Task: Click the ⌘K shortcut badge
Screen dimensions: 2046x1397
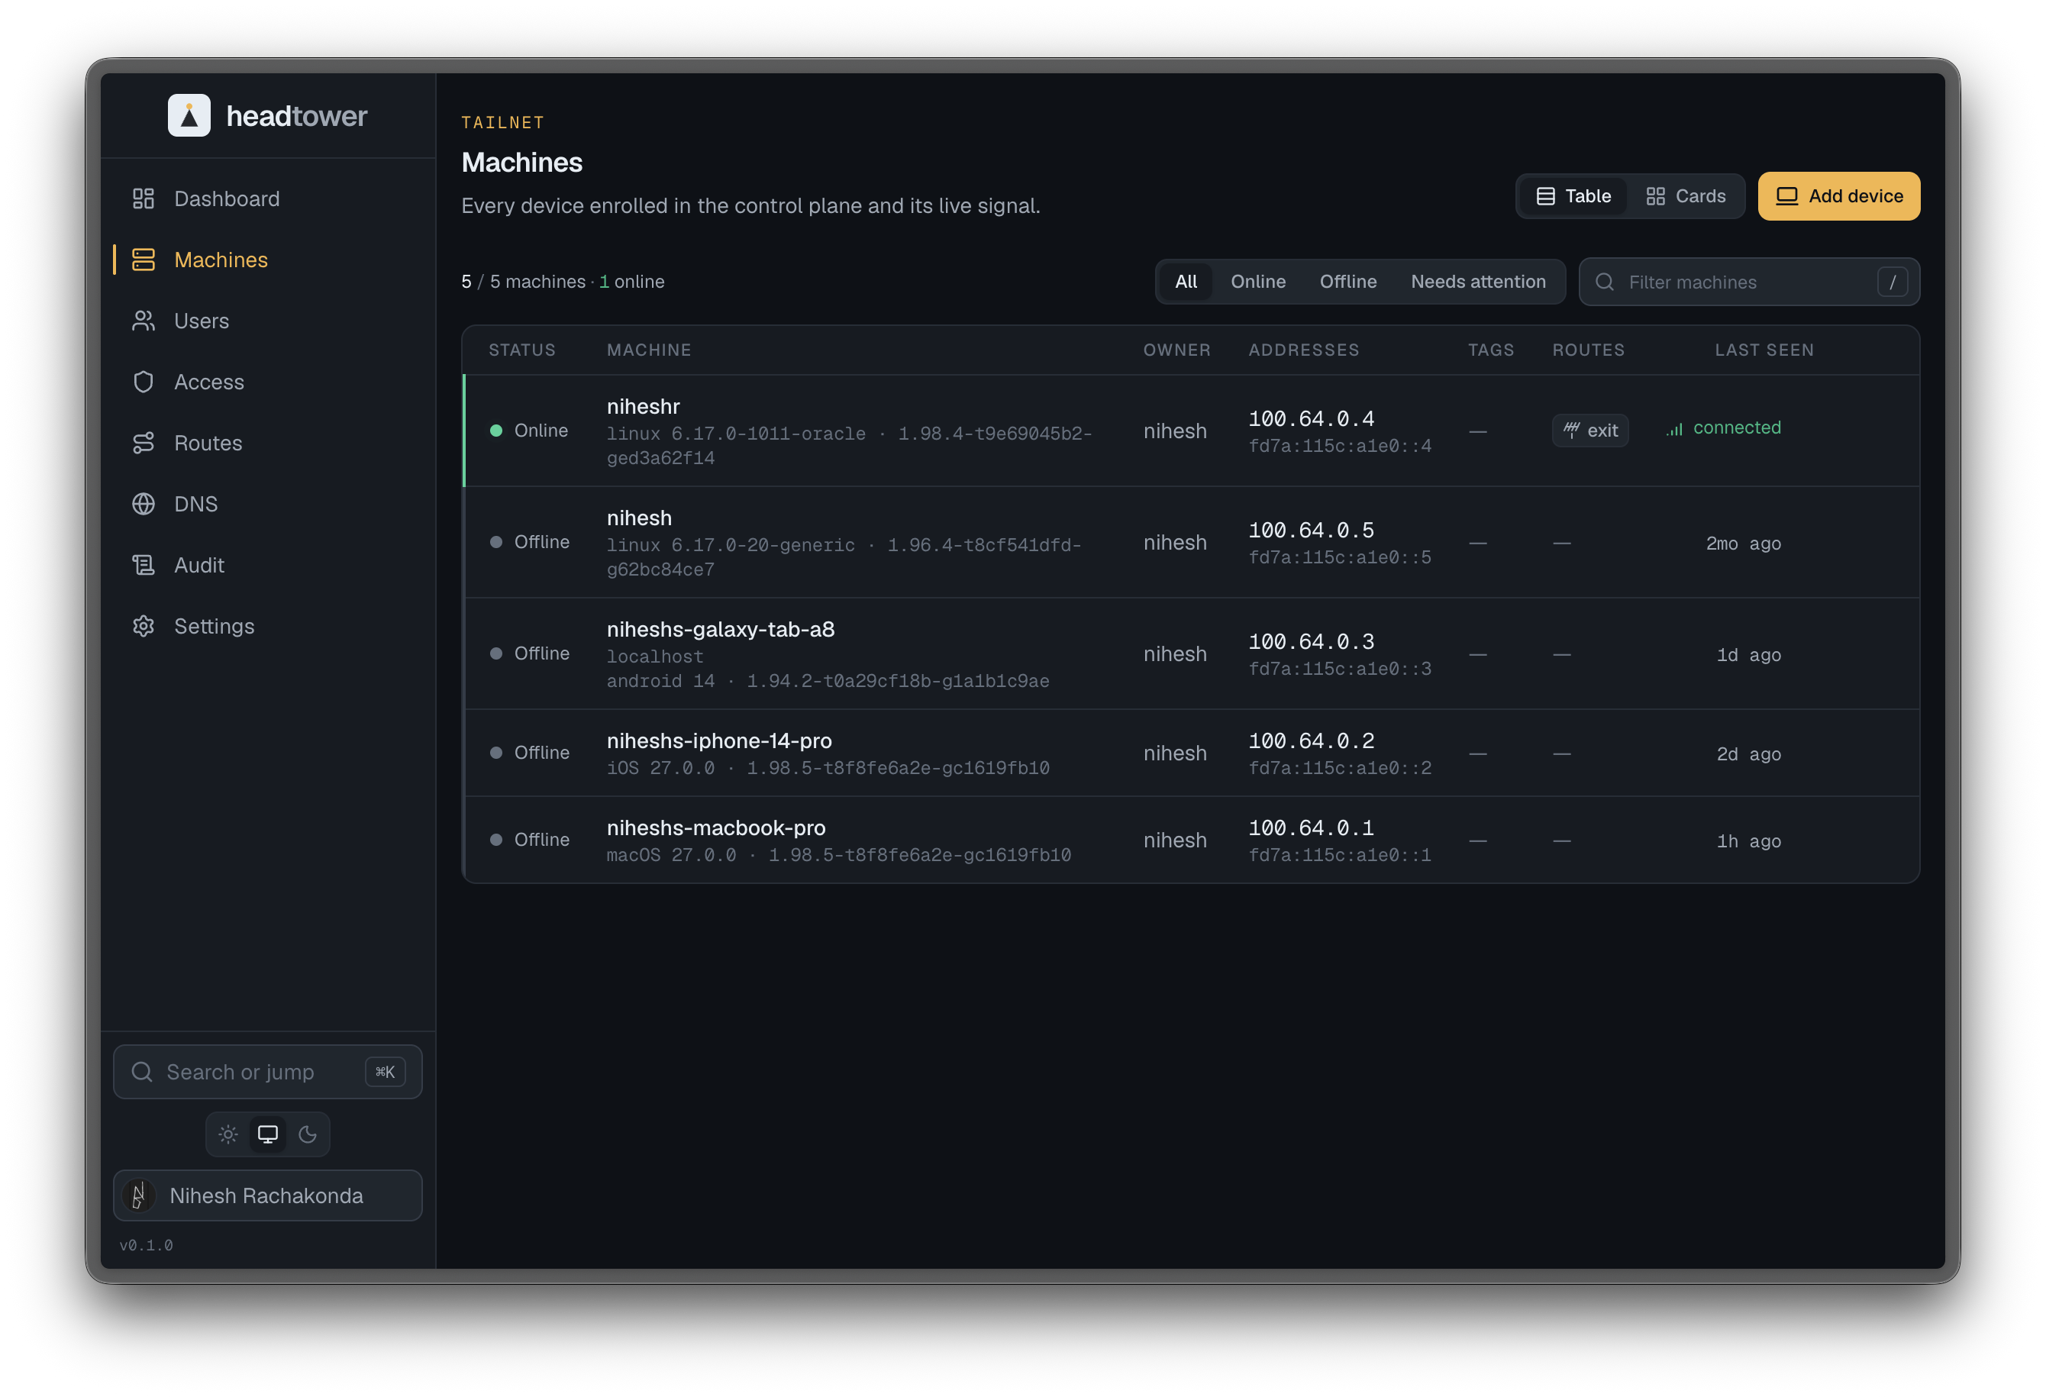Action: [x=386, y=1072]
